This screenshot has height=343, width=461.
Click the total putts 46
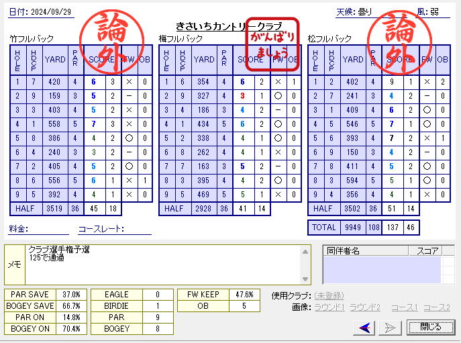pos(411,228)
